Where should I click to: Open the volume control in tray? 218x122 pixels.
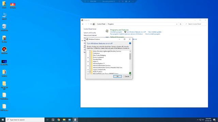tap(203, 120)
